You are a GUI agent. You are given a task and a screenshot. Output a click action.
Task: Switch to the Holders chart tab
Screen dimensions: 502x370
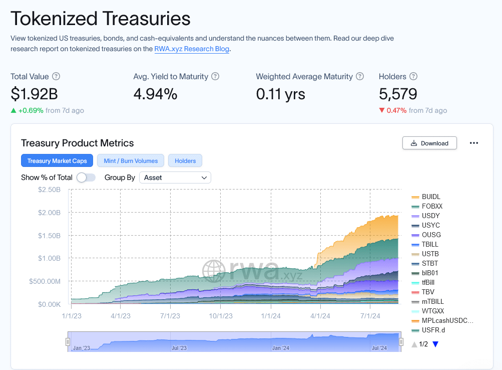tap(185, 160)
